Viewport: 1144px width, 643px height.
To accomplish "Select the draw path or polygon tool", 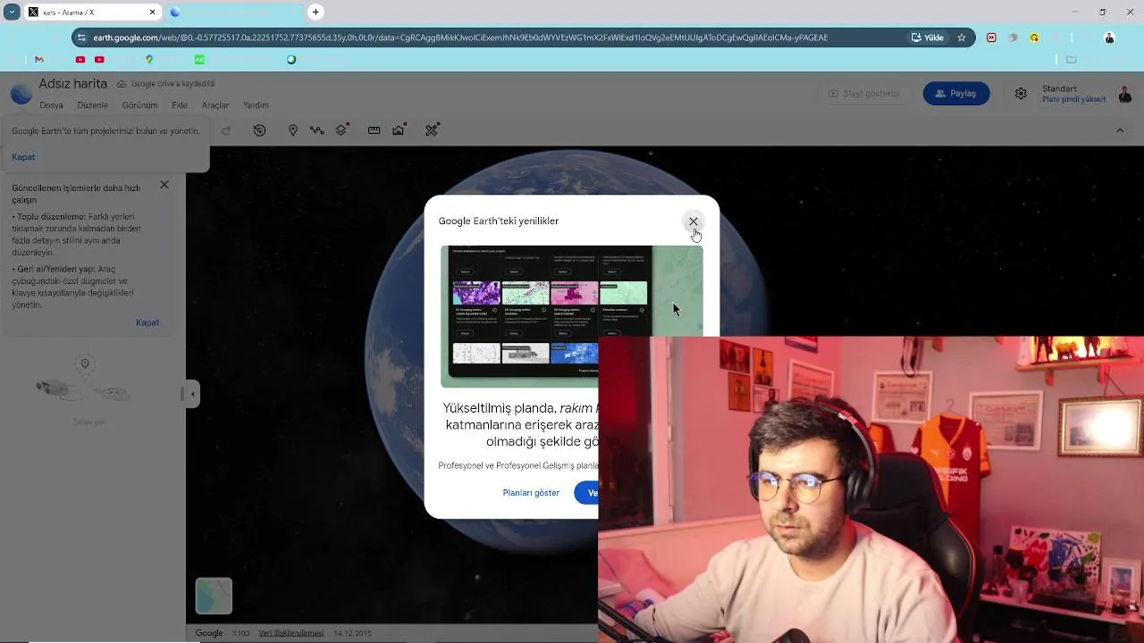I will tap(316, 130).
